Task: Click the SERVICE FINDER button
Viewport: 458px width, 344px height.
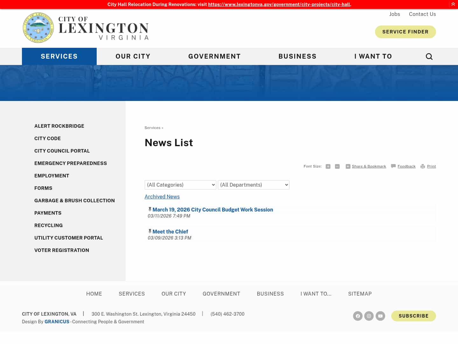Action: (405, 32)
